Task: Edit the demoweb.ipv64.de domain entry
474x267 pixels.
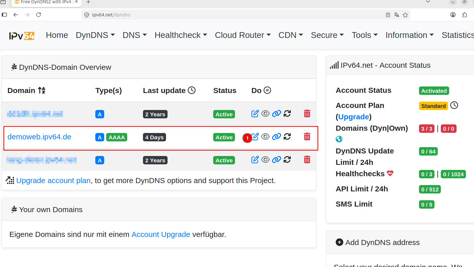Action: (255, 137)
